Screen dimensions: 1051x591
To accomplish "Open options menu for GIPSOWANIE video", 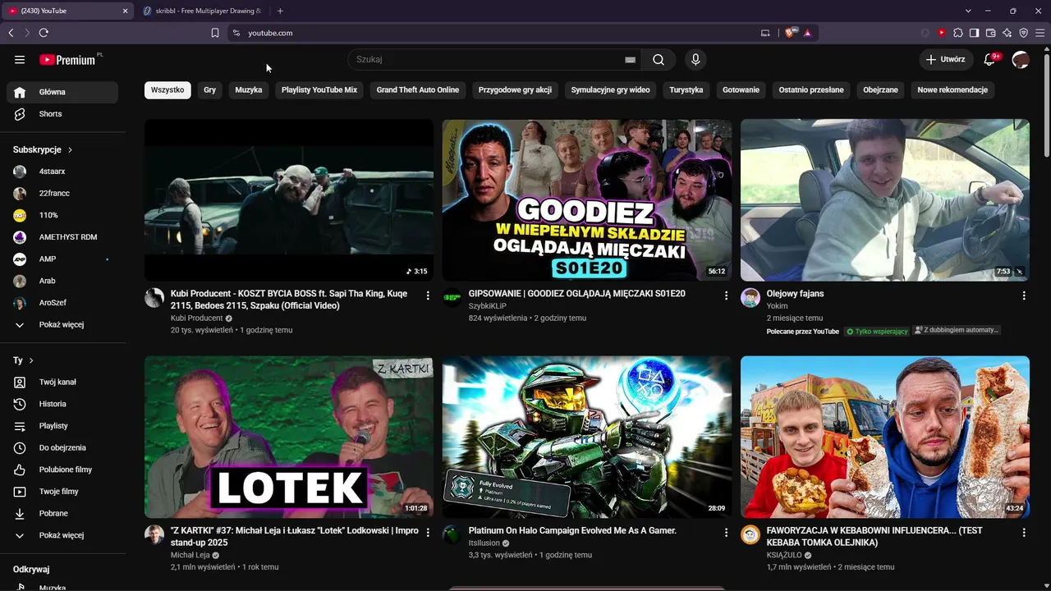I will tap(726, 295).
